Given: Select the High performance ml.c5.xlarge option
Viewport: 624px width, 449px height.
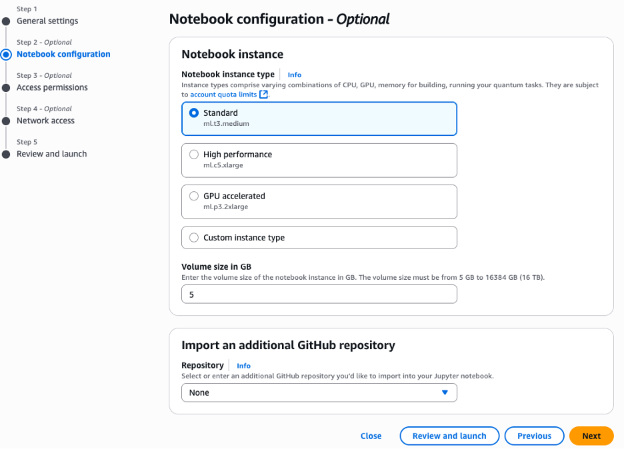Looking at the screenshot, I should point(194,155).
